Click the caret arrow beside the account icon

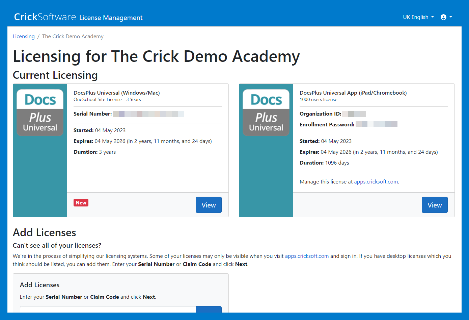451,17
